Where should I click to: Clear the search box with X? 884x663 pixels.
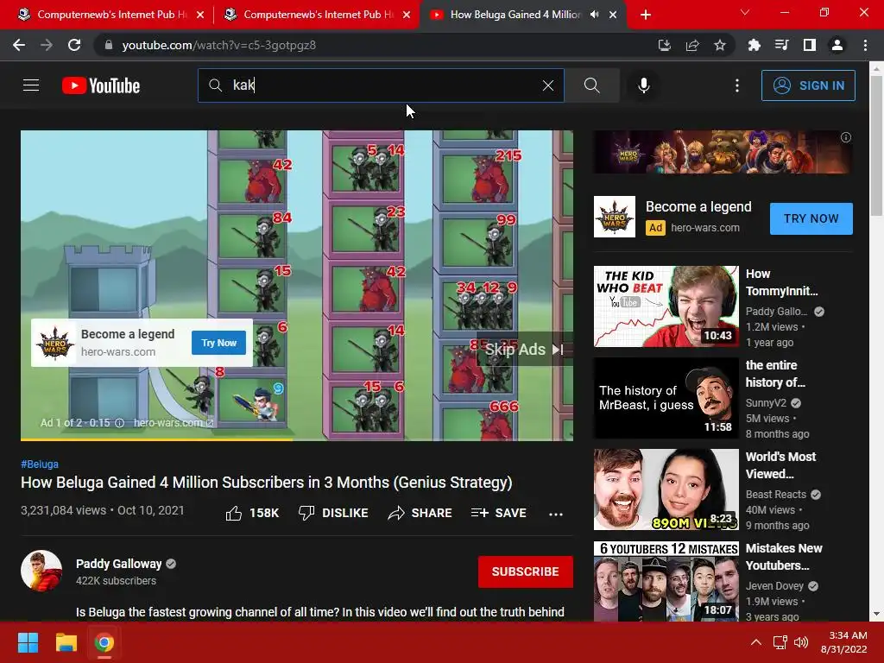[x=547, y=85]
